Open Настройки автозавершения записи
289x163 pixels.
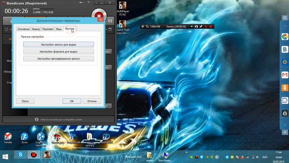tap(58, 58)
